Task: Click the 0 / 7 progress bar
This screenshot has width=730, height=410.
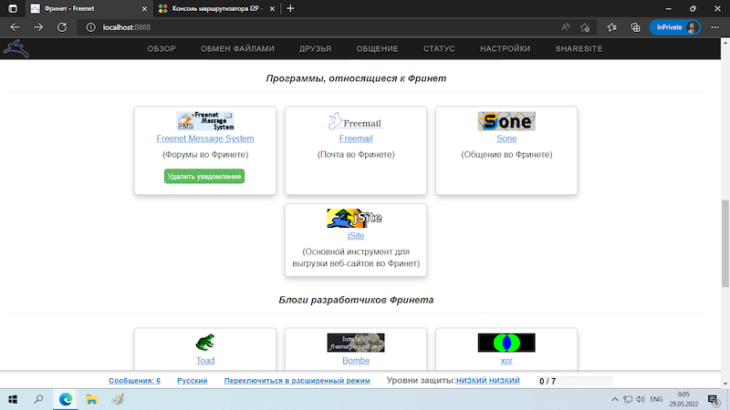Action: 575,381
